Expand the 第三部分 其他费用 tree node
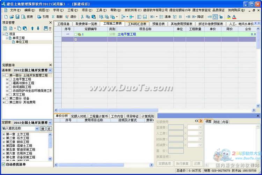 [3, 102]
